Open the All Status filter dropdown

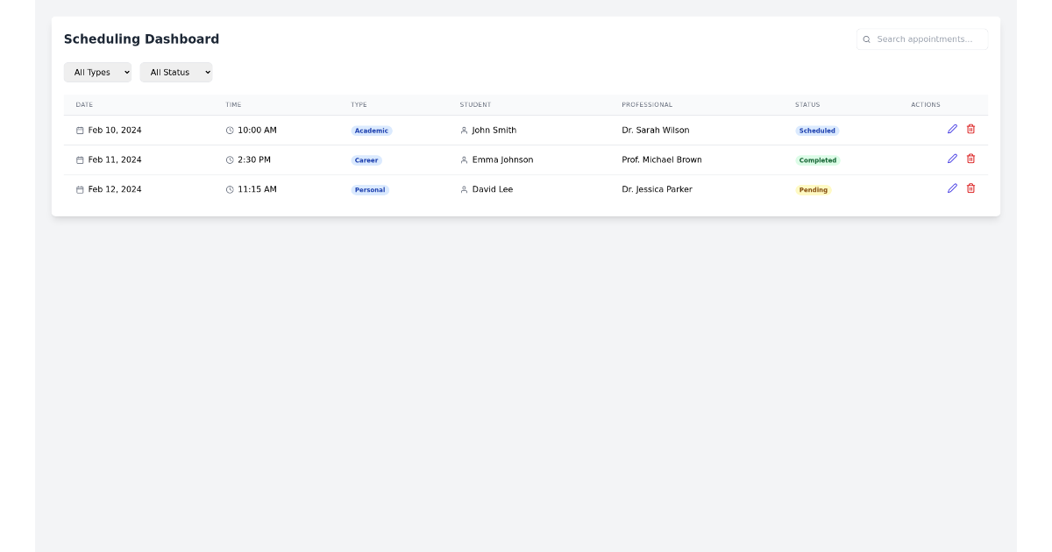[175, 72]
